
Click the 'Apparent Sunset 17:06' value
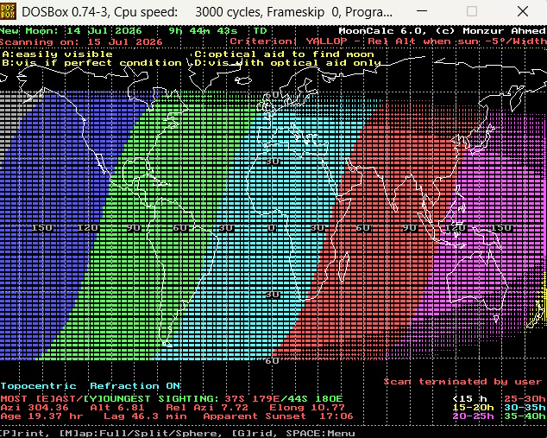tap(278, 416)
